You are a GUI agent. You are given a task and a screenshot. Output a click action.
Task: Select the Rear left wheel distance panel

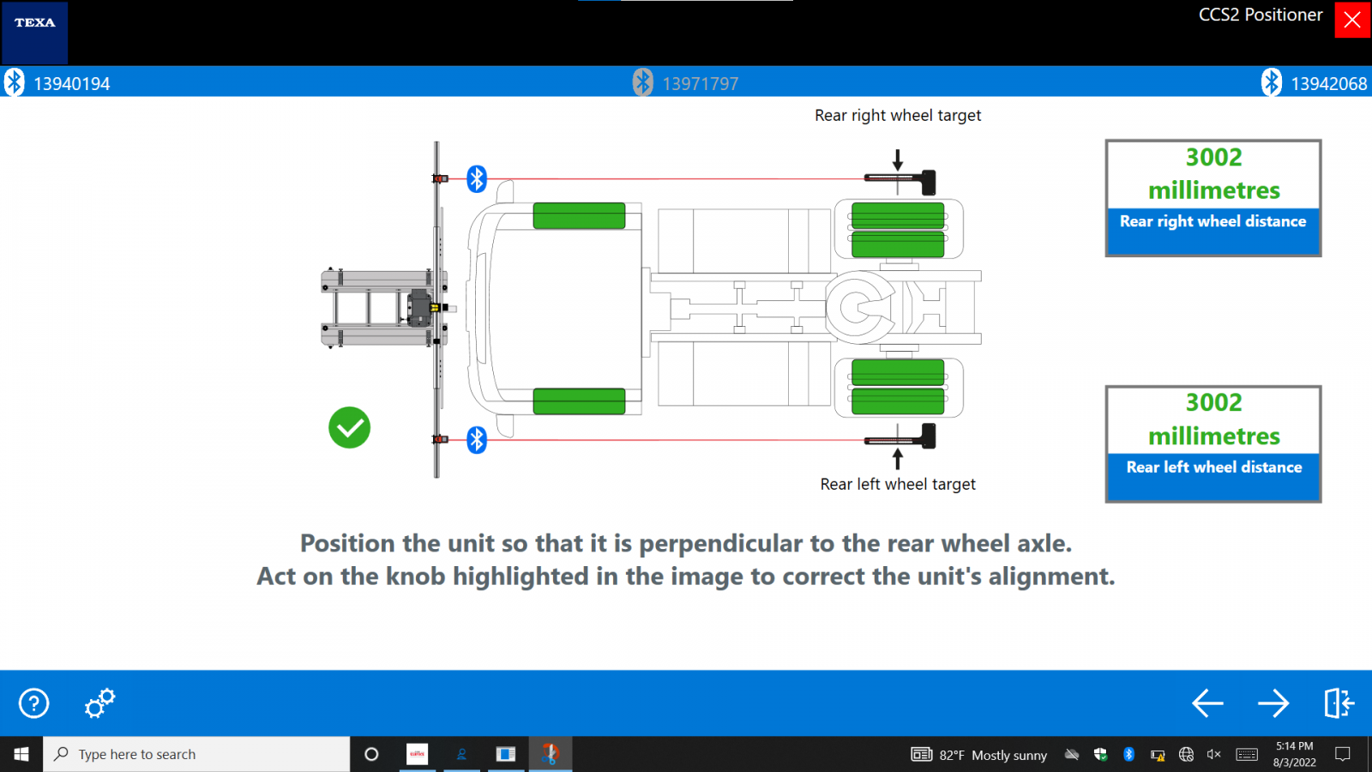coord(1213,443)
